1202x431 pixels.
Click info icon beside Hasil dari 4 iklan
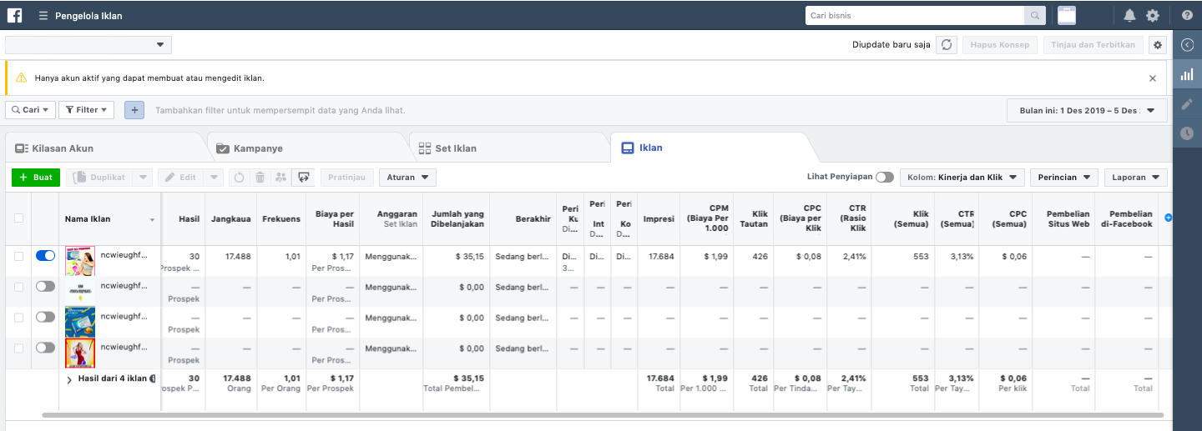(153, 378)
